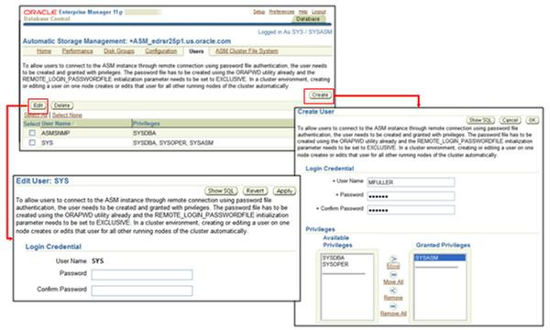Click Cancel in Create User panel
Image resolution: width=550 pixels, height=330 pixels.
tap(510, 120)
